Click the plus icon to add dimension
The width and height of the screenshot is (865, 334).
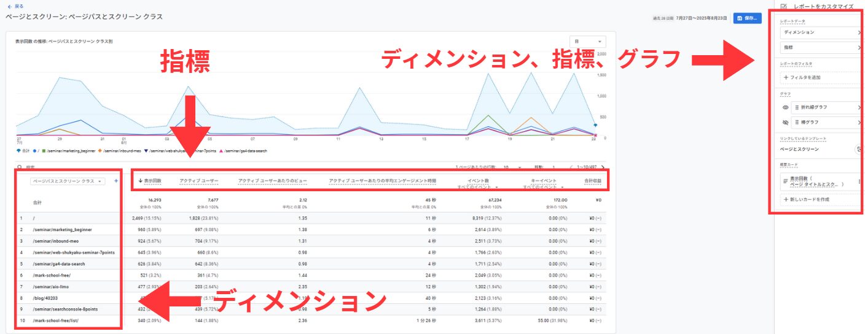tap(116, 181)
